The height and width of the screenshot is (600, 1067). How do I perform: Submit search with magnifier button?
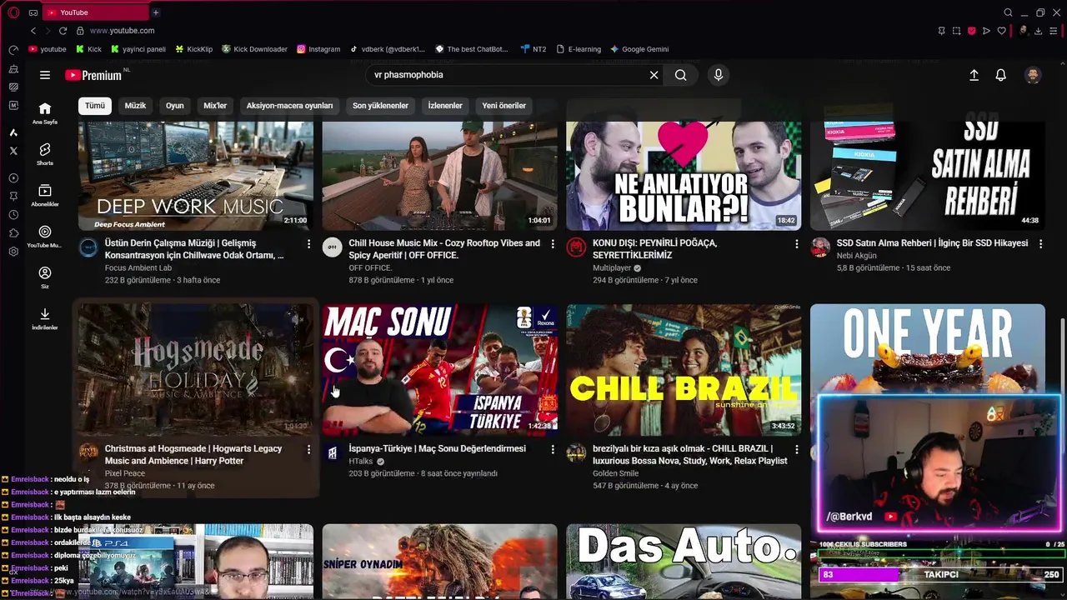[681, 75]
